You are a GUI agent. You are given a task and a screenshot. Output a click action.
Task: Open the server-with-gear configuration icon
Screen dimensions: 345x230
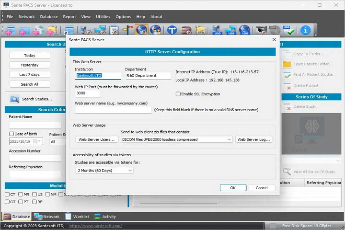click(86, 30)
